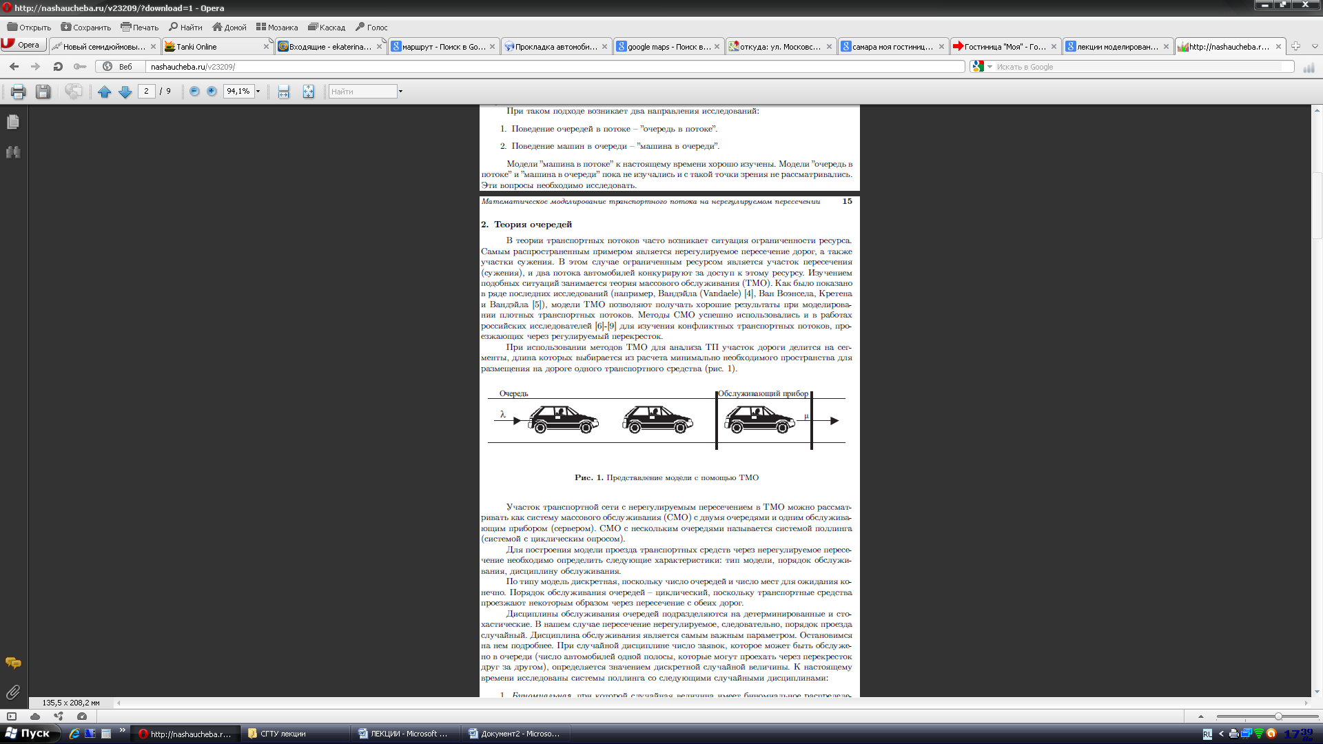The image size is (1323, 744).
Task: Go to next PDF page arrow
Action: click(x=125, y=92)
